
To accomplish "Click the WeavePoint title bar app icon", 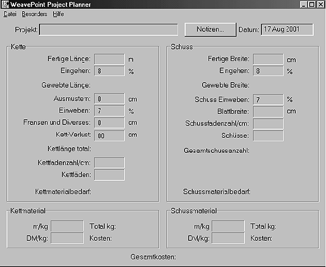I will pos(5,5).
